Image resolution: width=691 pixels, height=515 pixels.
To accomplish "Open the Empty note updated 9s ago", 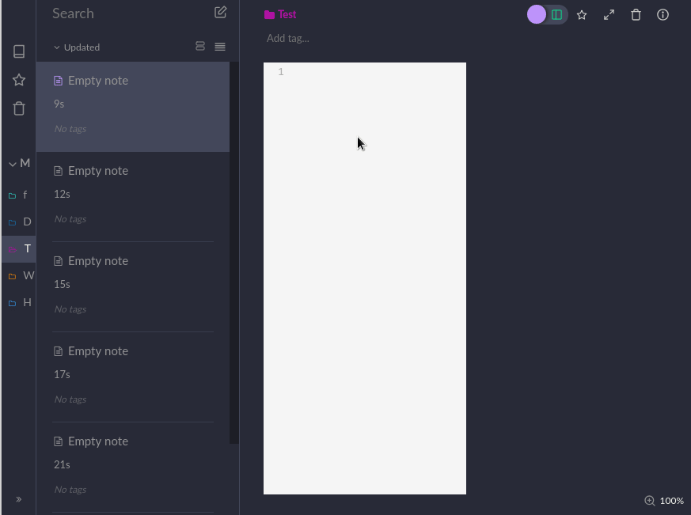I will (x=133, y=107).
